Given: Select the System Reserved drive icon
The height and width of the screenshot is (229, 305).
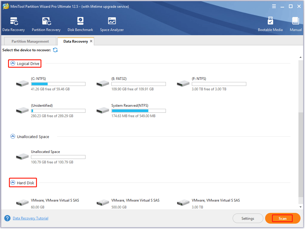Looking at the screenshot, I should point(102,110).
